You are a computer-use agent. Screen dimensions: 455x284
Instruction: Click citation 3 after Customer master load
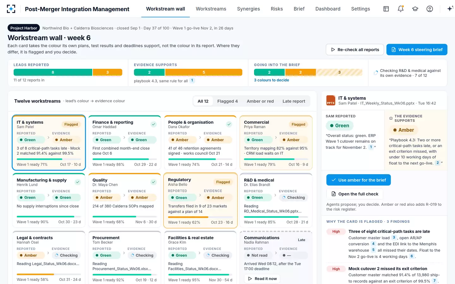pyautogui.click(x=394, y=238)
